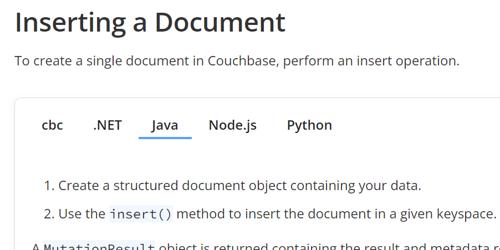The height and width of the screenshot is (250, 500).
Task: Click the 'To create a single document' sentence
Action: pyautogui.click(x=237, y=60)
